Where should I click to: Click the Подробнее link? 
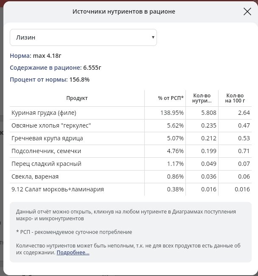tap(73, 253)
